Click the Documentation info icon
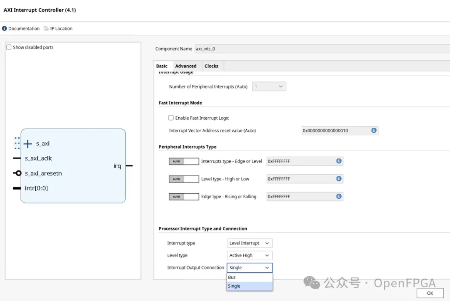 (5, 29)
